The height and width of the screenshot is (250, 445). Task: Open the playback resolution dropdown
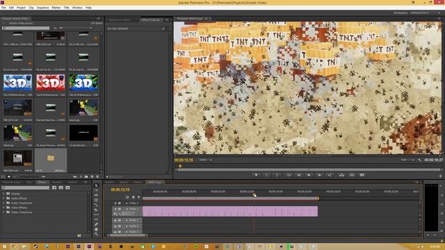[x=407, y=160]
